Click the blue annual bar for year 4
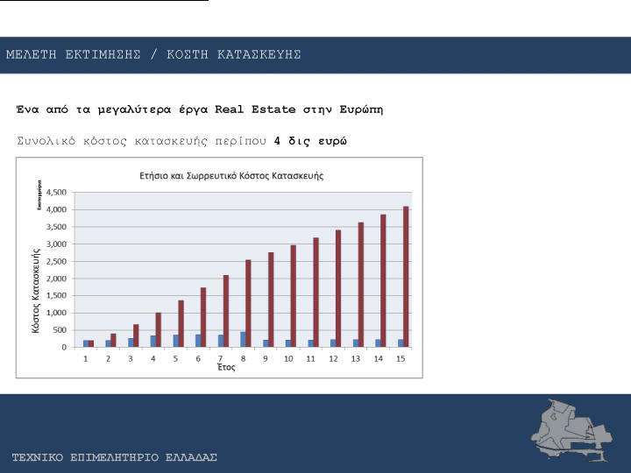The width and height of the screenshot is (631, 473). click(x=153, y=341)
